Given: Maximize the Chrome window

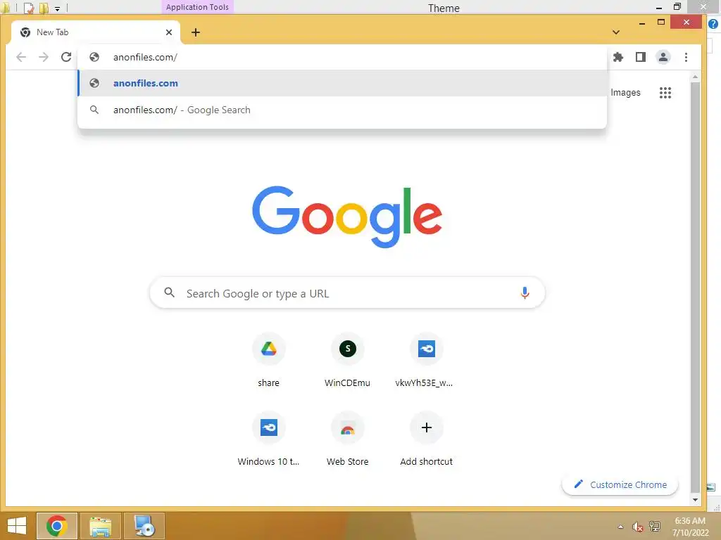Looking at the screenshot, I should pos(661,22).
